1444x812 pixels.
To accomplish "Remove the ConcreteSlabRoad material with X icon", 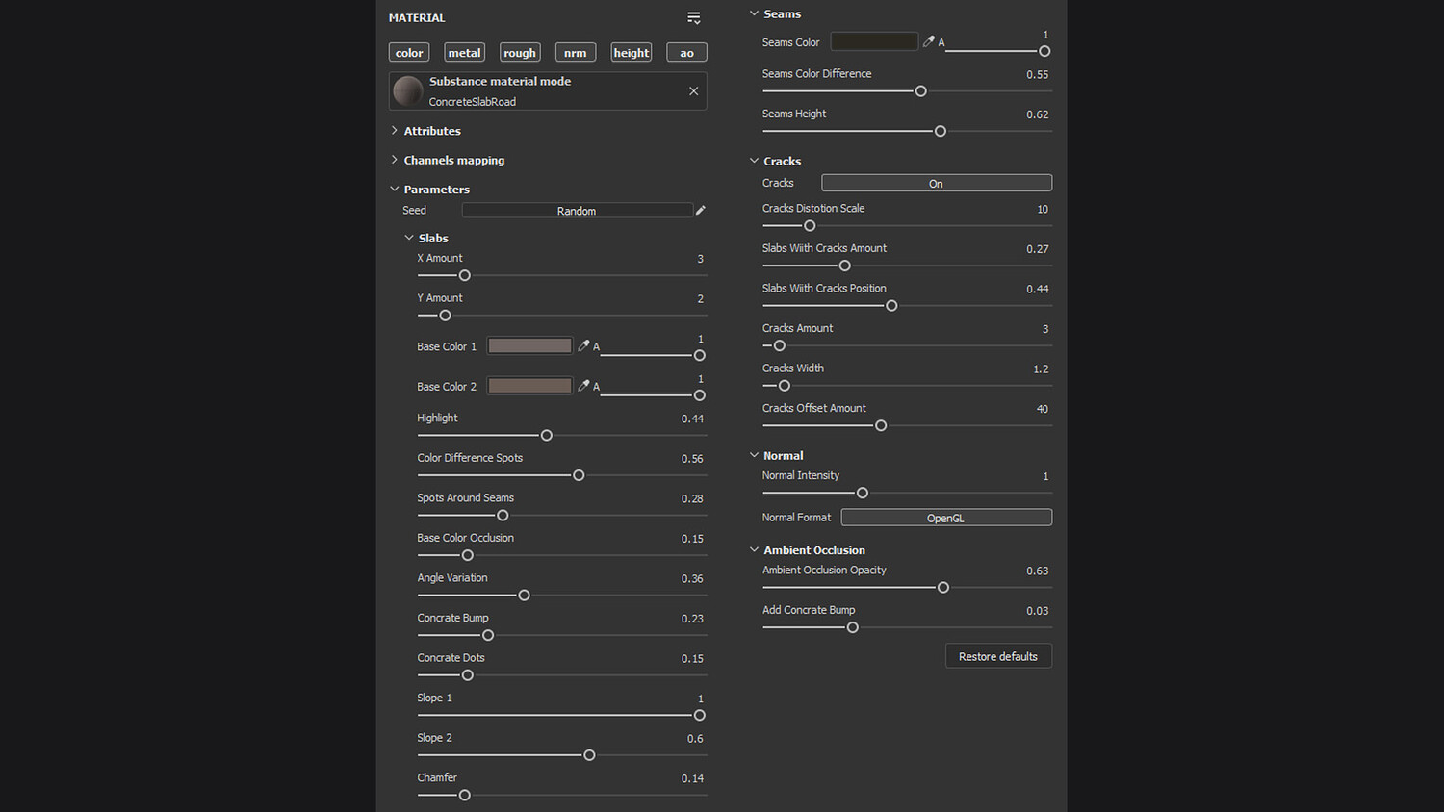I will pyautogui.click(x=694, y=91).
